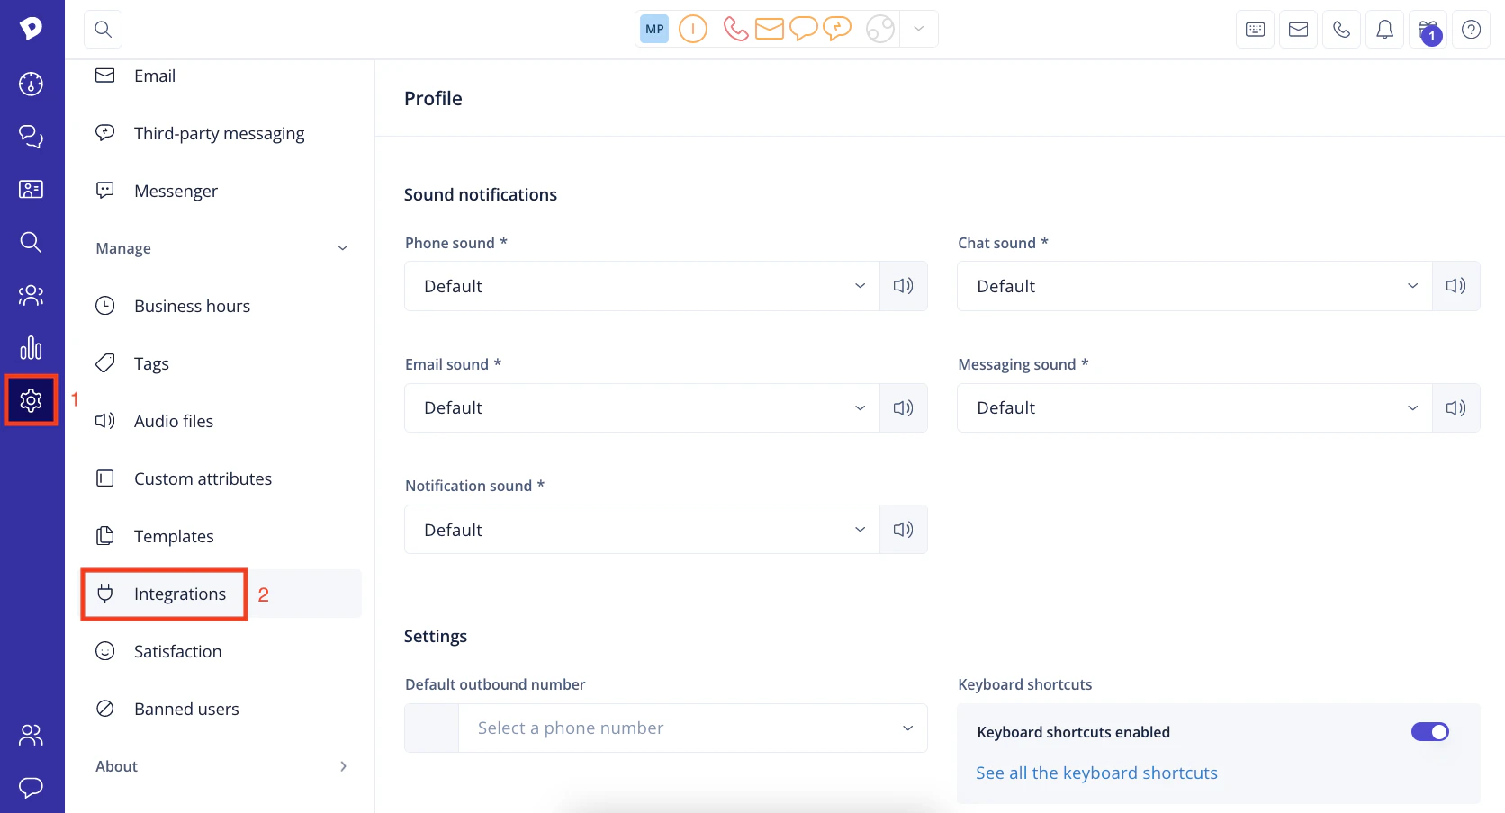Preview the Chat sound speaker icon
This screenshot has width=1505, height=813.
[1455, 286]
